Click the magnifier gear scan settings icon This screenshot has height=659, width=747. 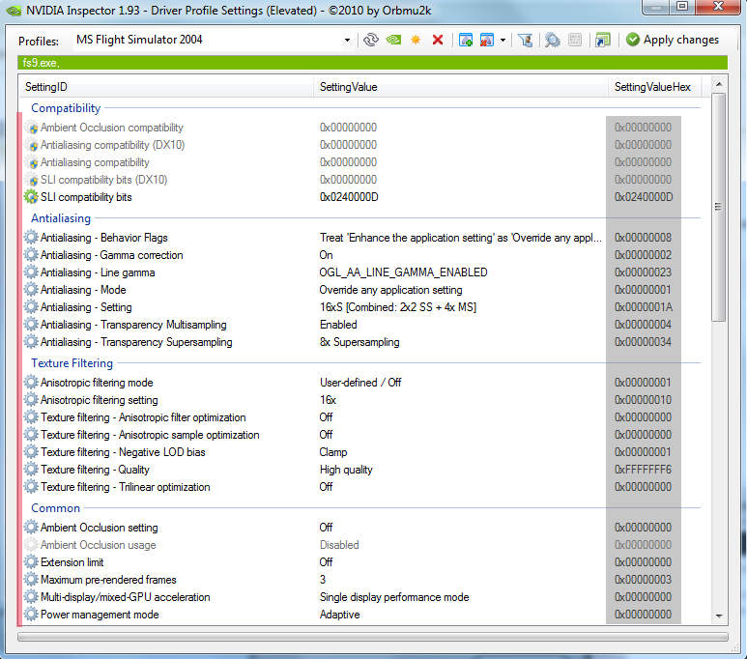[x=552, y=40]
